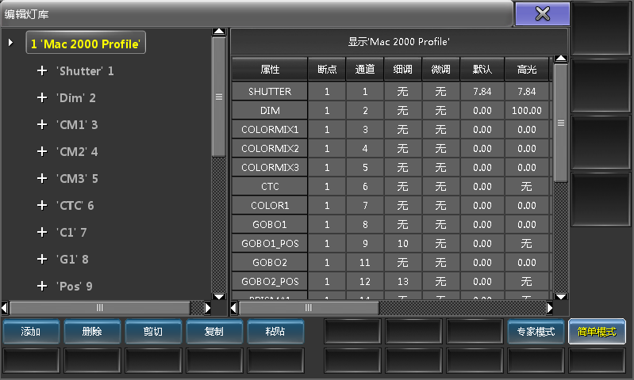This screenshot has height=380, width=634.
Task: Expand the 'G1' 8 plus icon
Action: tap(42, 259)
